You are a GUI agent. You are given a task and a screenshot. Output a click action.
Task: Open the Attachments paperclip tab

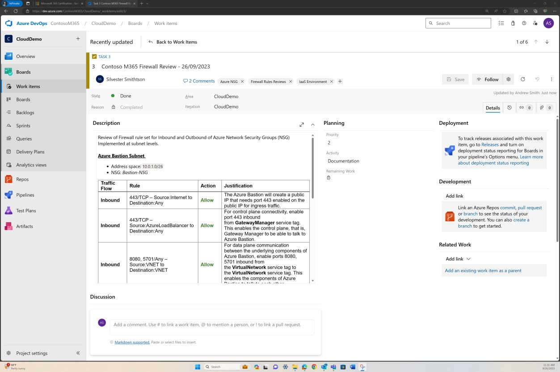(544, 107)
